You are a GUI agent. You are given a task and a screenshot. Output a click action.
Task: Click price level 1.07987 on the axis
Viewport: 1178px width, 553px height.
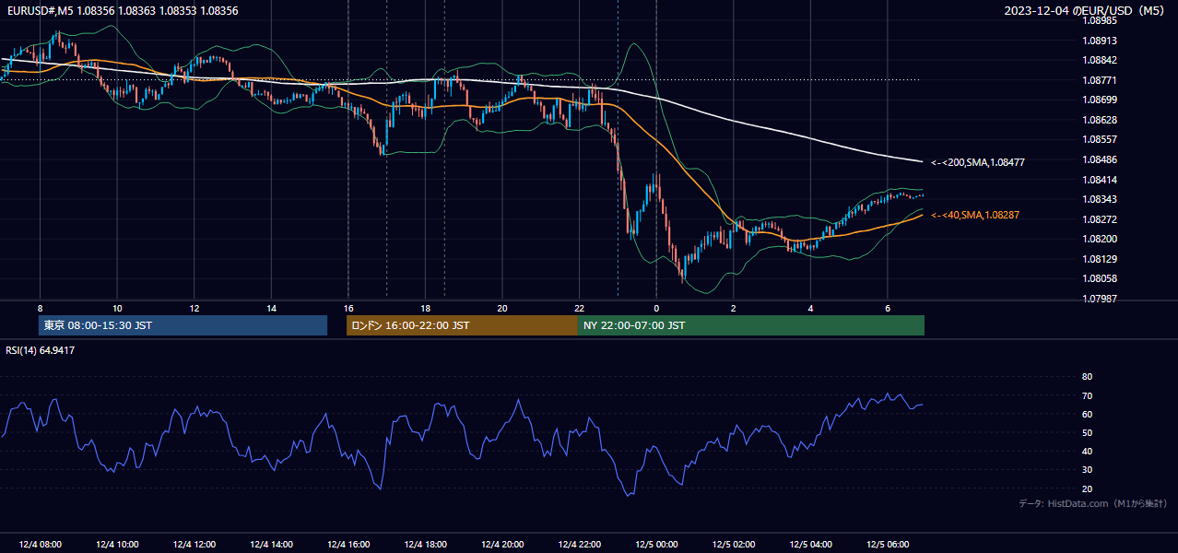(x=1099, y=299)
